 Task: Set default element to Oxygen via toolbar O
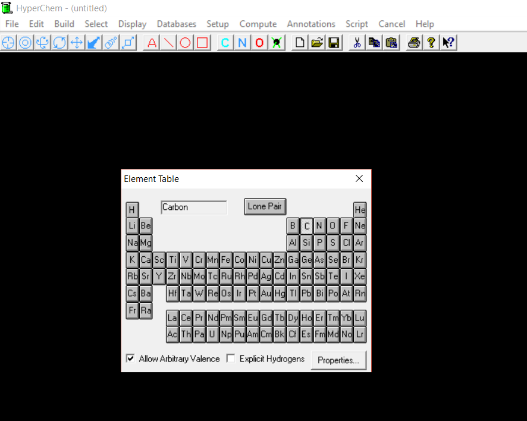[x=259, y=43]
